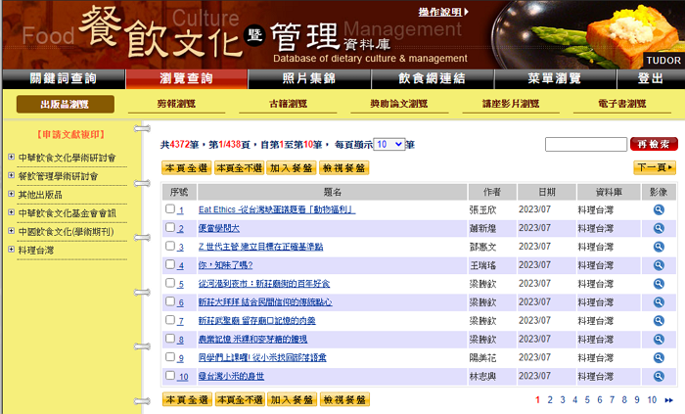Click the top 本頁全選 button
Viewport: 685px width, 414px height.
[x=187, y=168]
